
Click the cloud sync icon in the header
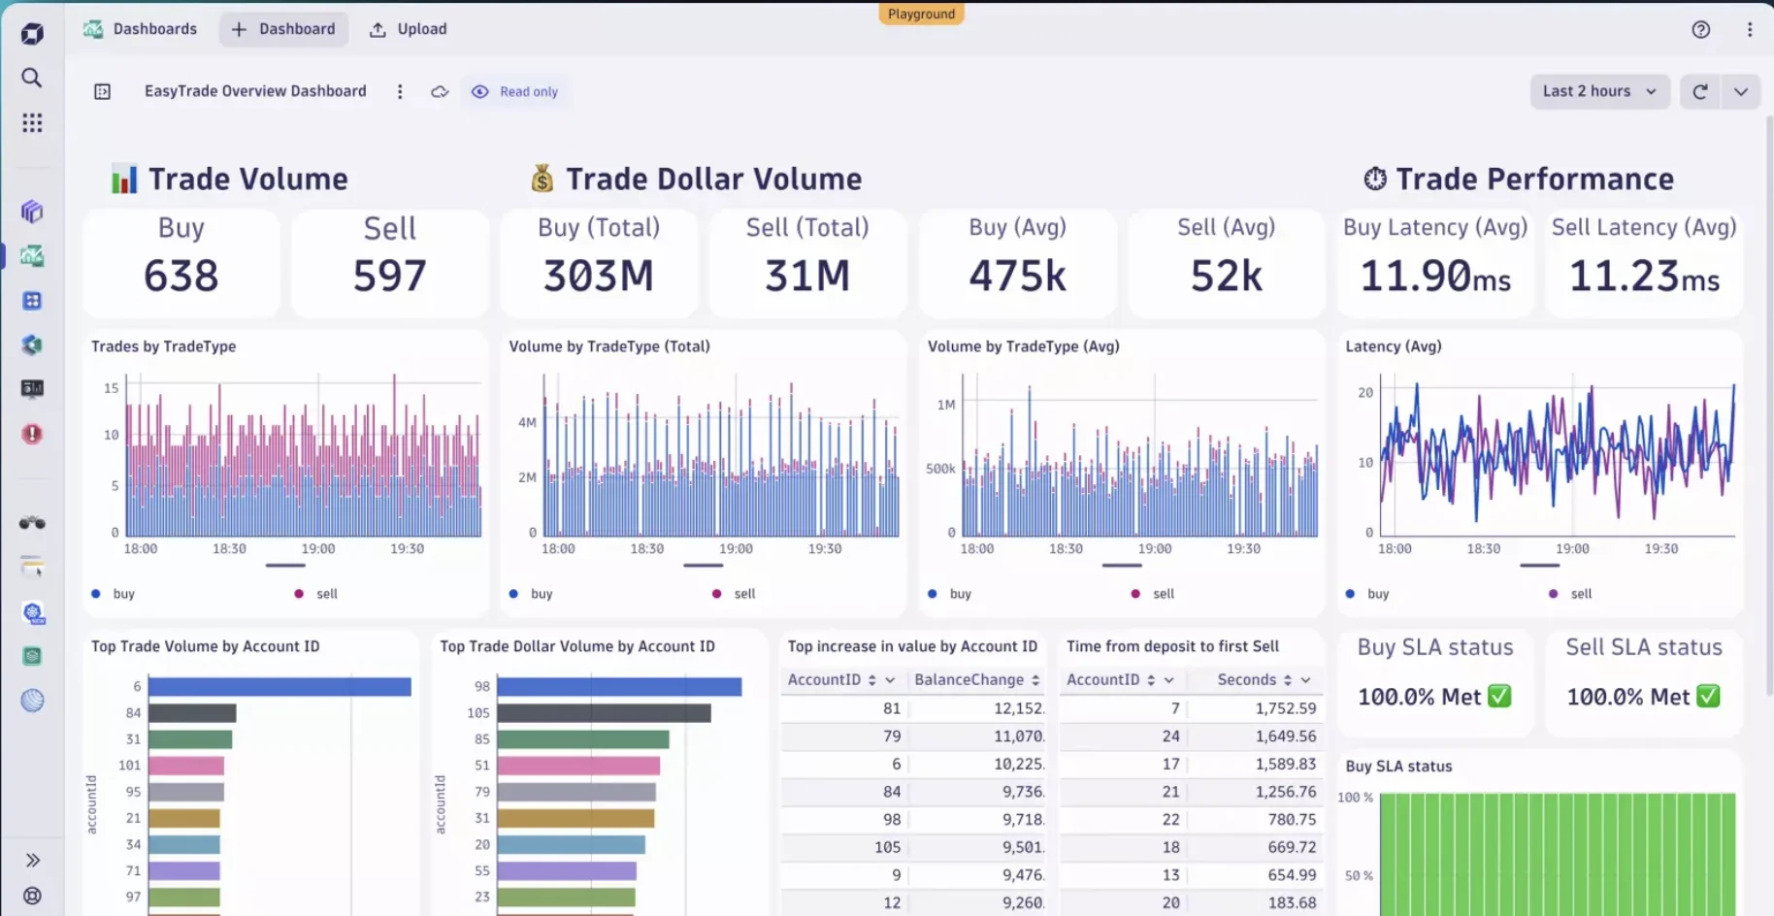click(439, 91)
